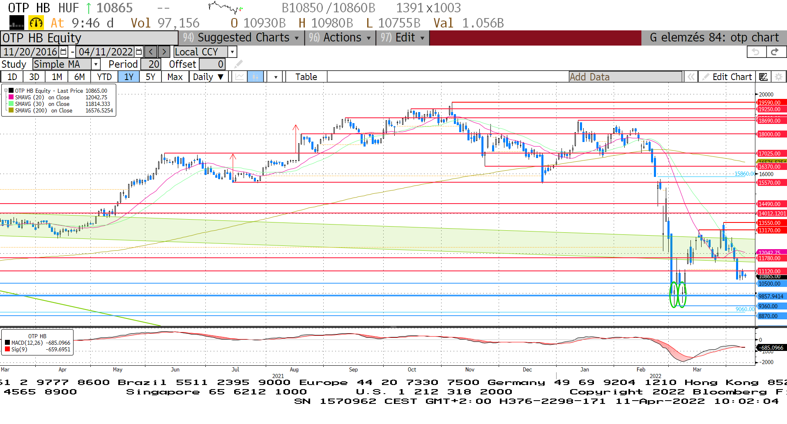Open the Simple MA study dropdown
This screenshot has height=424, width=787.
coord(96,64)
